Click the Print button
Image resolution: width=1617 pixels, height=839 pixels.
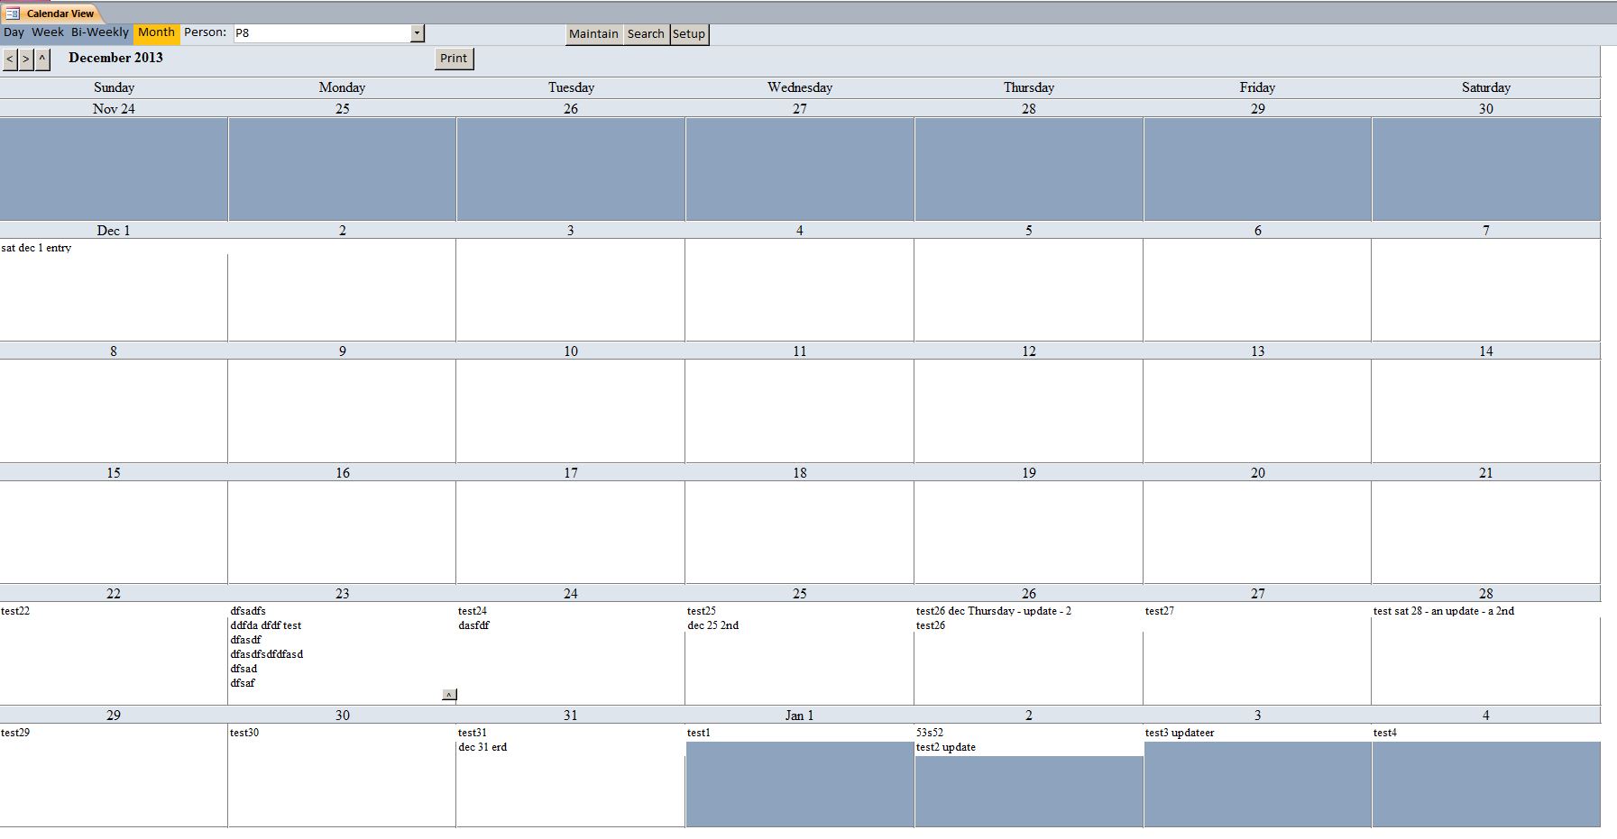453,58
